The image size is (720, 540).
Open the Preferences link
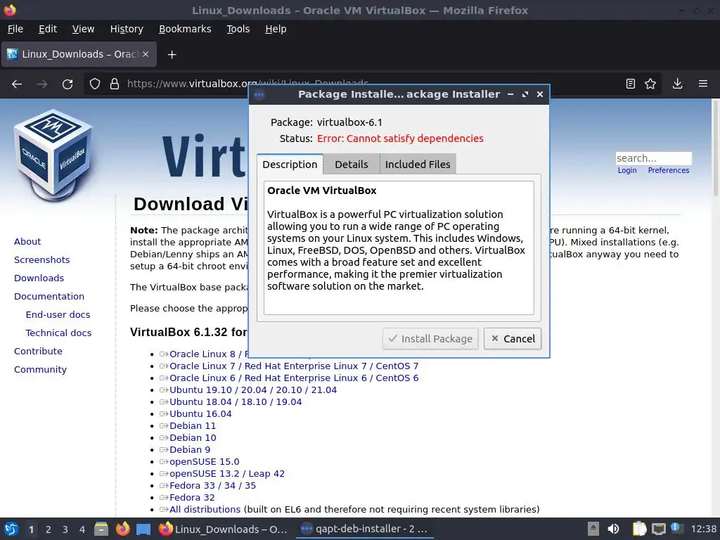coord(668,170)
